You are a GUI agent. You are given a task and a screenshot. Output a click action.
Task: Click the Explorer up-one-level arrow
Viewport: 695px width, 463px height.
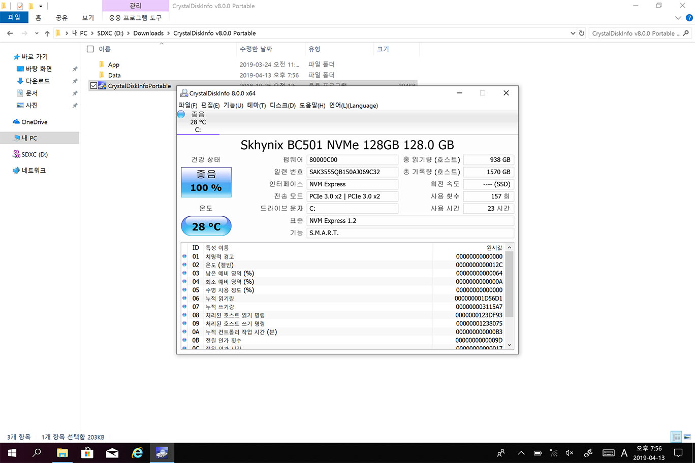pos(47,33)
